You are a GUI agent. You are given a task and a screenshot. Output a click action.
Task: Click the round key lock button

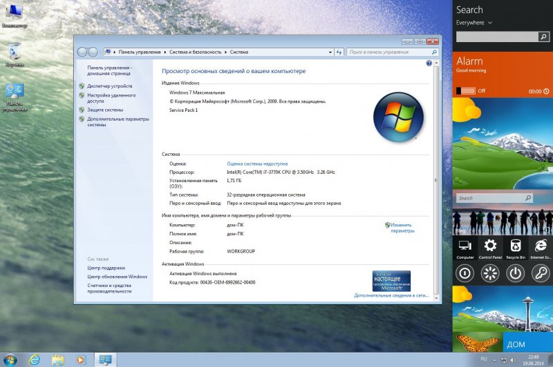click(541, 273)
